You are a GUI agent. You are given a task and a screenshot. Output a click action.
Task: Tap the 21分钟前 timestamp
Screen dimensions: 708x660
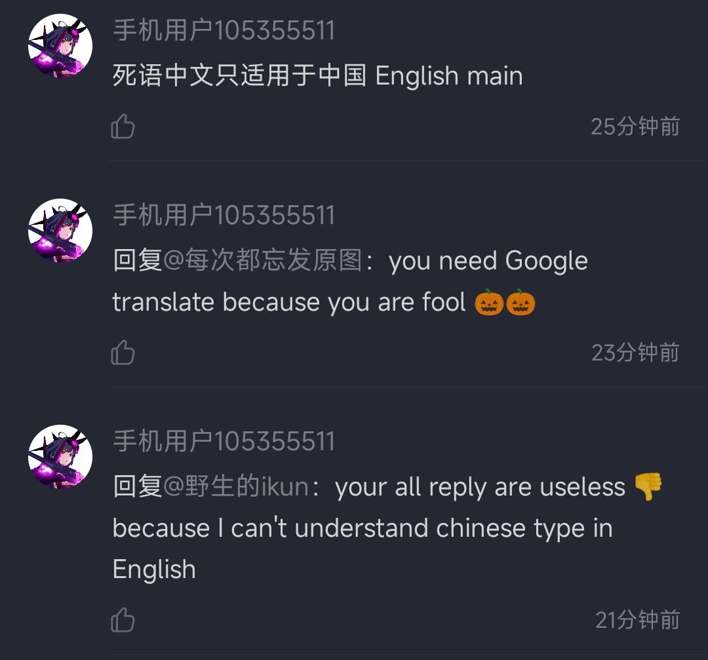coord(637,620)
